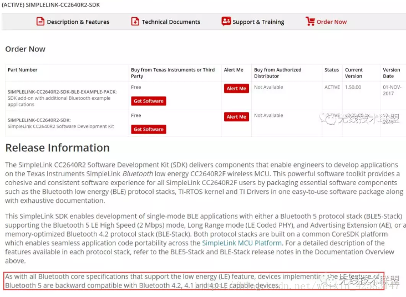Click the Order Now section heading
Screen dimensions: 406x297
[x=26, y=49]
